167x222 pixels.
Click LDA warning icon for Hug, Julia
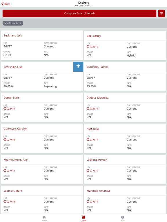88,140
